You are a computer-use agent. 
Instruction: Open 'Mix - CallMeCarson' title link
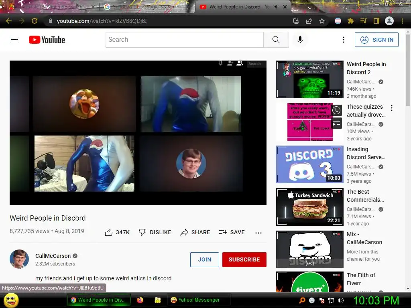click(x=364, y=238)
